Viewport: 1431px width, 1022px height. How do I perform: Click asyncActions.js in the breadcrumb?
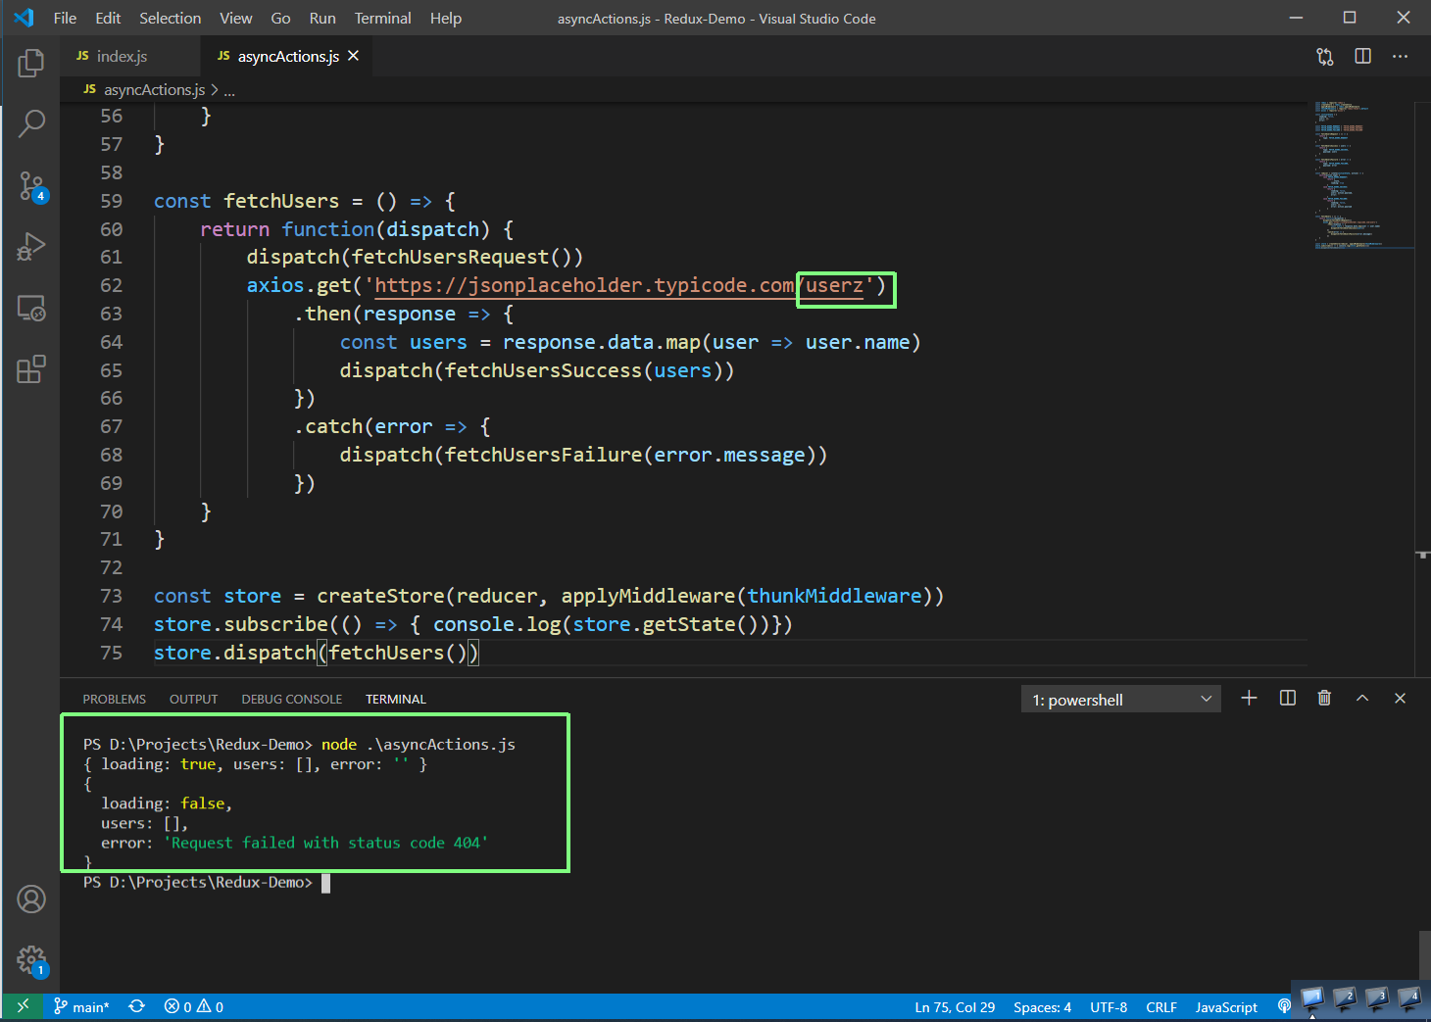point(154,89)
